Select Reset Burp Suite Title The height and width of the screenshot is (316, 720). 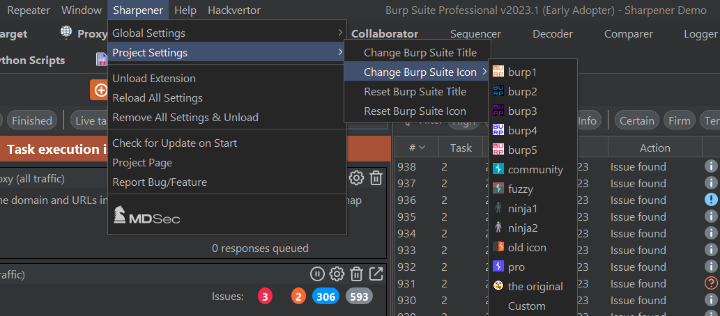(x=417, y=92)
